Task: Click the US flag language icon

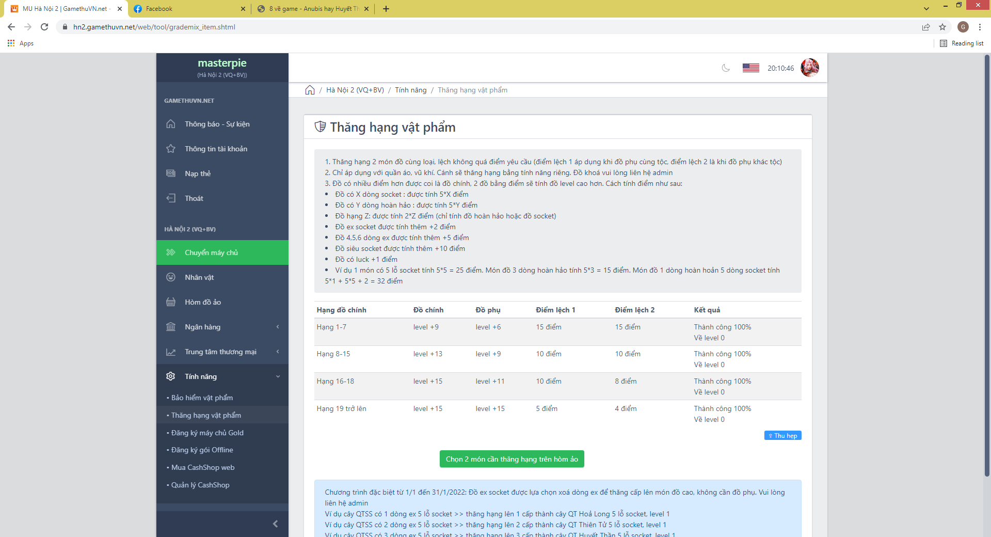Action: [750, 68]
